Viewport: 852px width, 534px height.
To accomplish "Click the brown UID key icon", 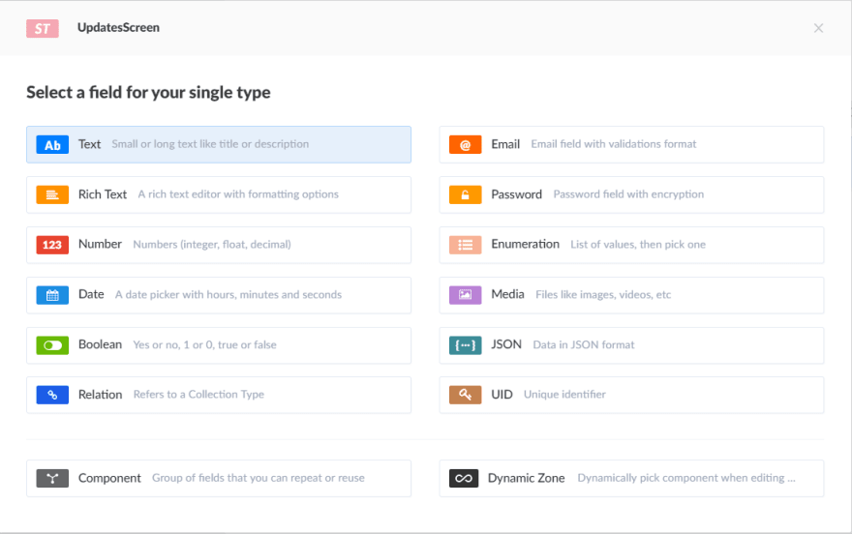I will click(465, 395).
